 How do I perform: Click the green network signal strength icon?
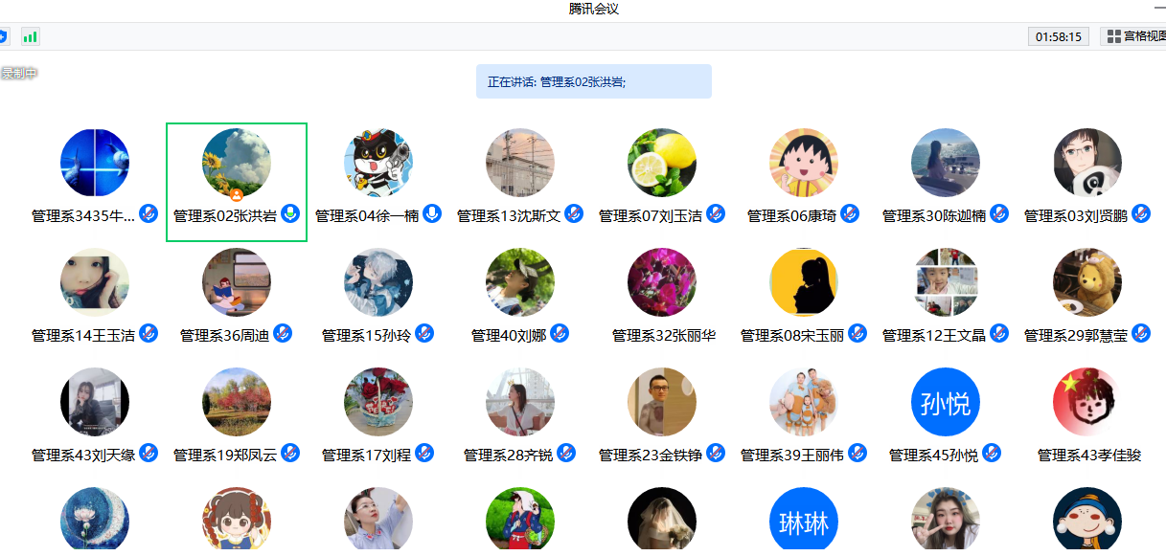click(31, 36)
